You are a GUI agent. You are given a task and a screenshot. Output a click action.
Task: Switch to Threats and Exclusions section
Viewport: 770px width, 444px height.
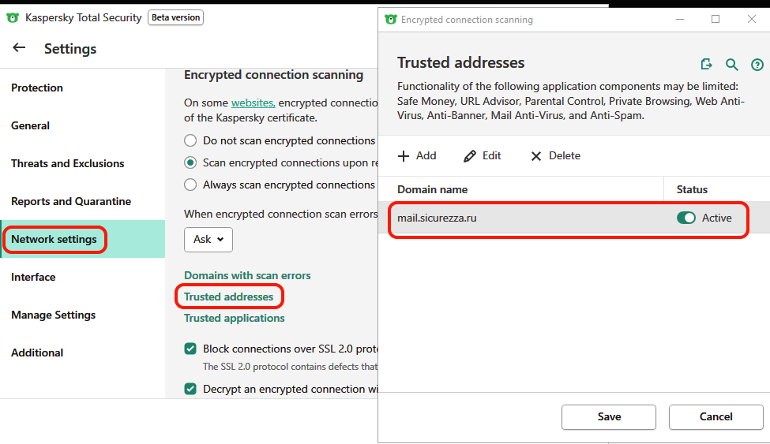click(x=67, y=163)
